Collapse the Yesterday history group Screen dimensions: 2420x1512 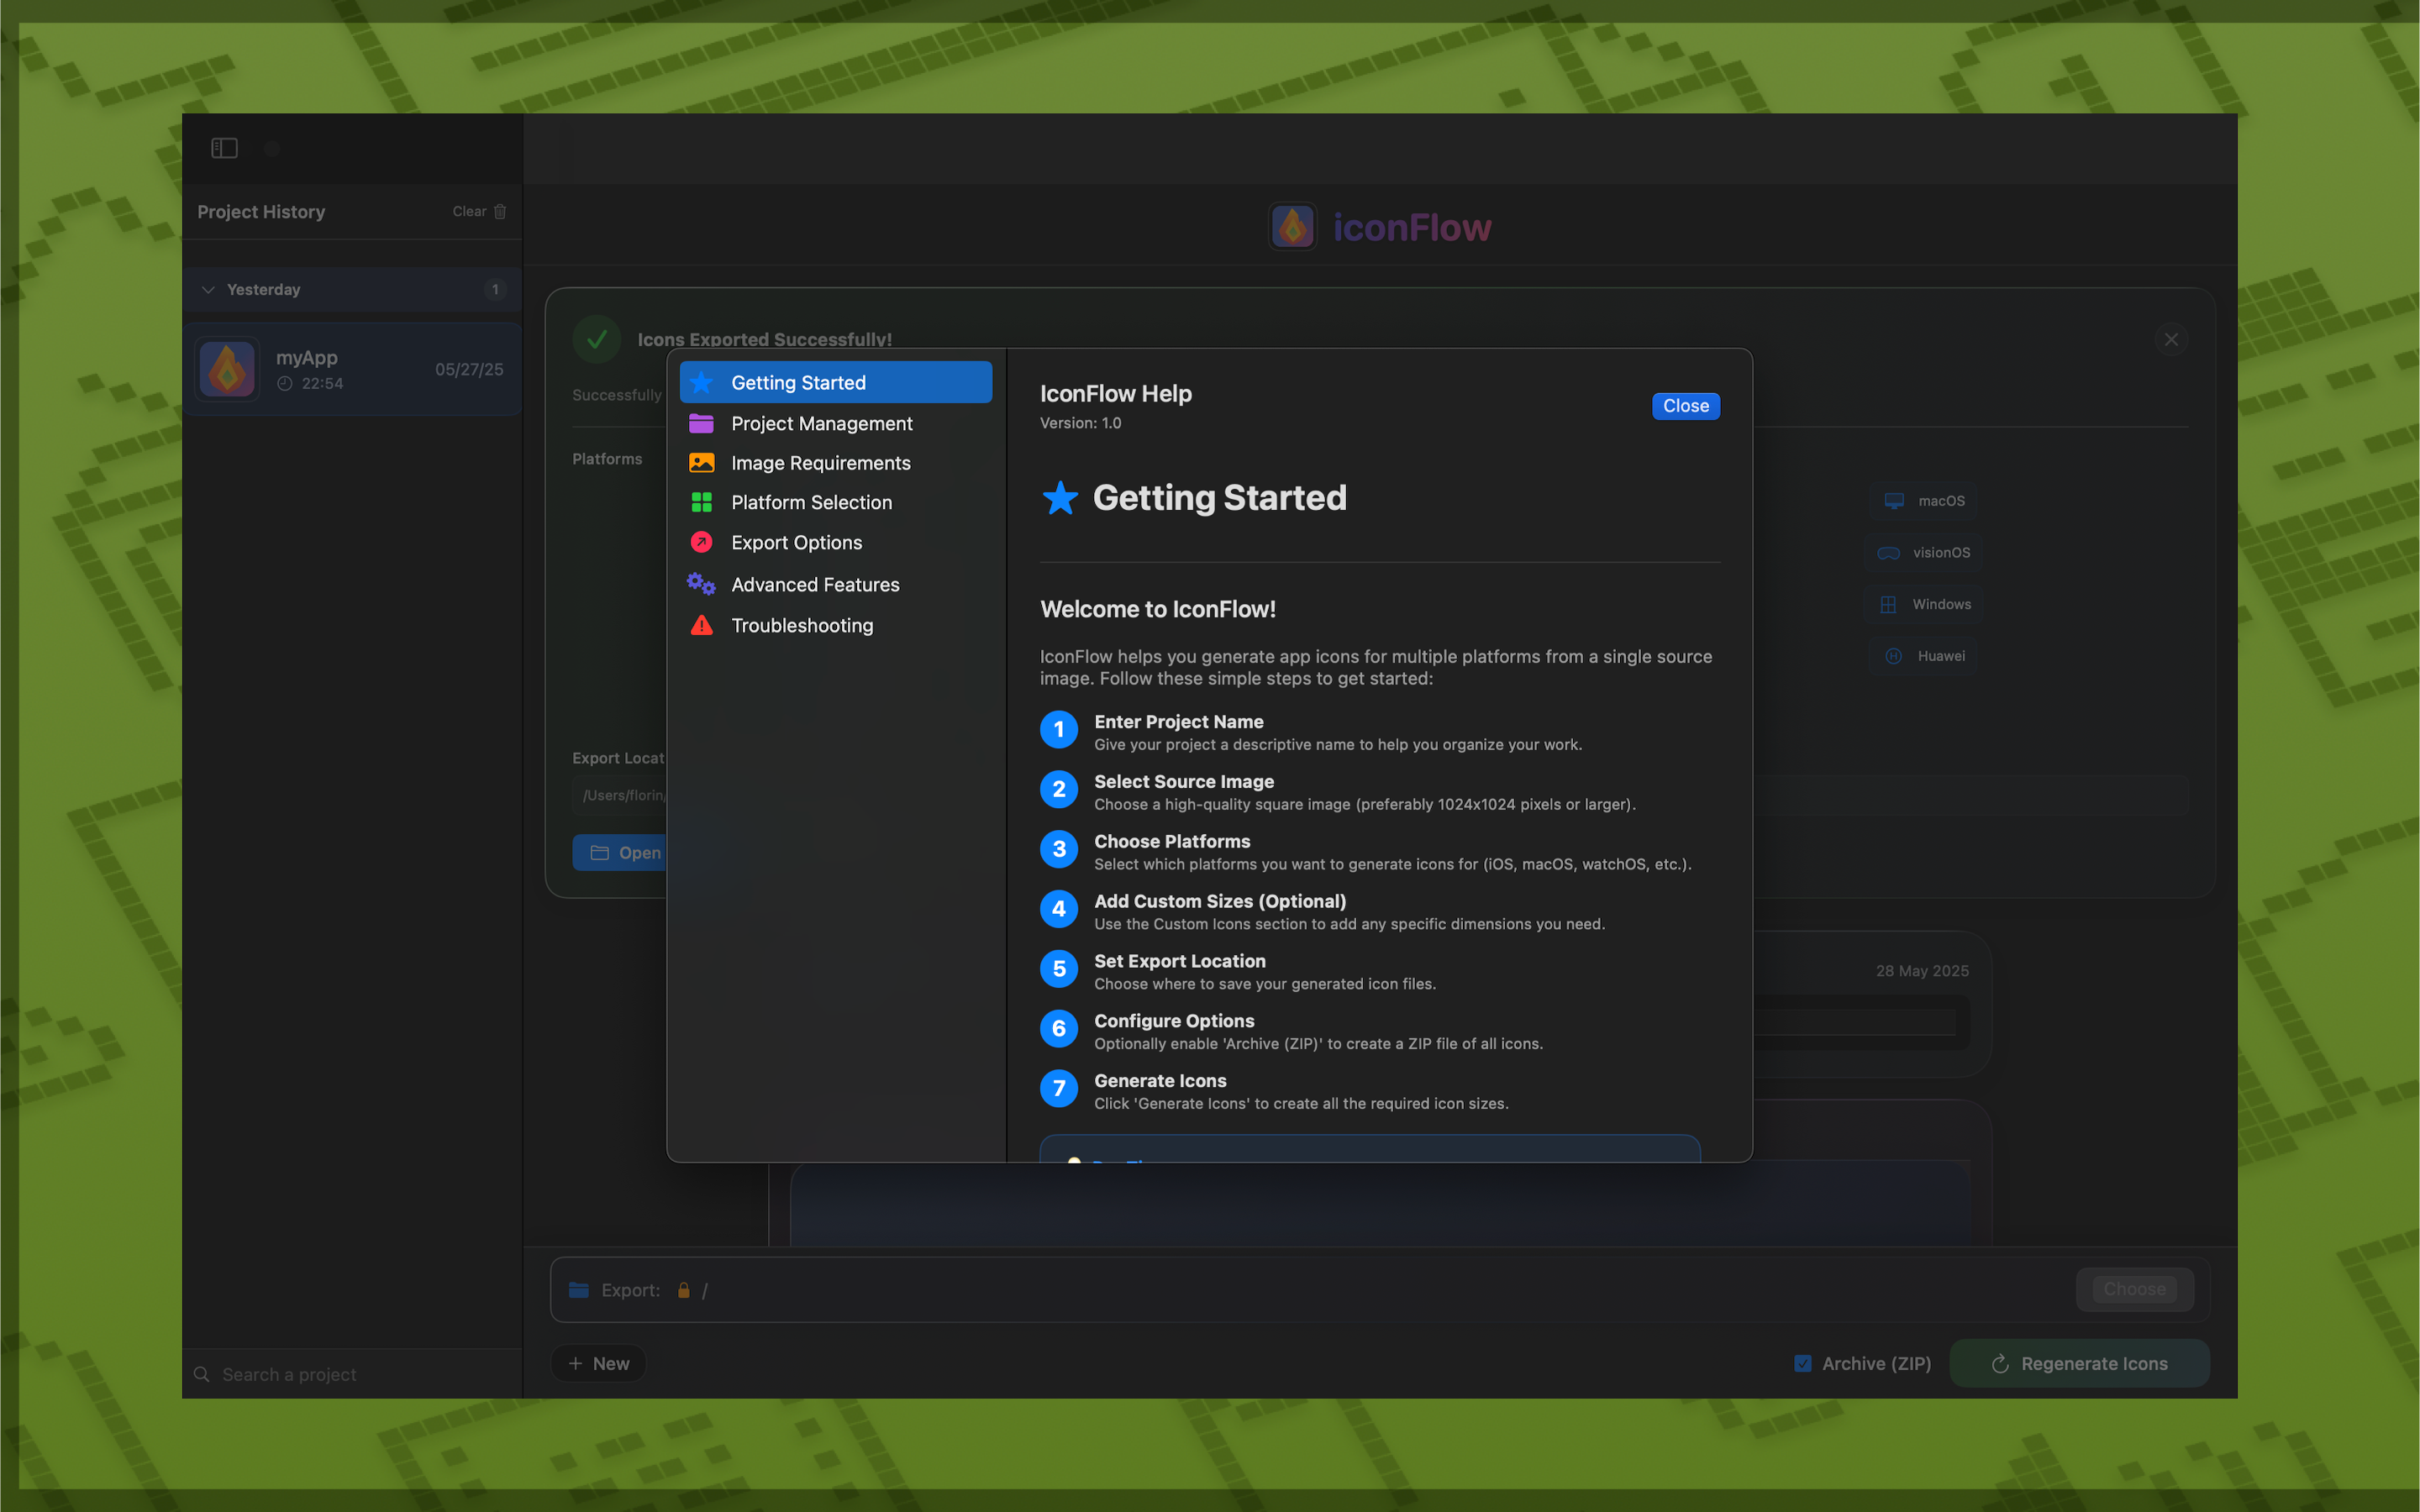(x=208, y=290)
